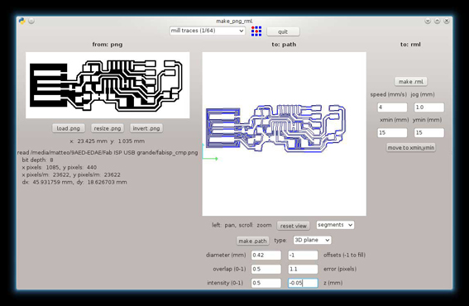Click the Python logo window icon

tap(22, 21)
